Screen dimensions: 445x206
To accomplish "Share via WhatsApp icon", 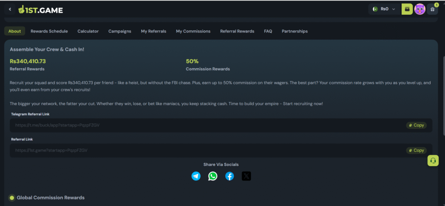I will (x=213, y=176).
